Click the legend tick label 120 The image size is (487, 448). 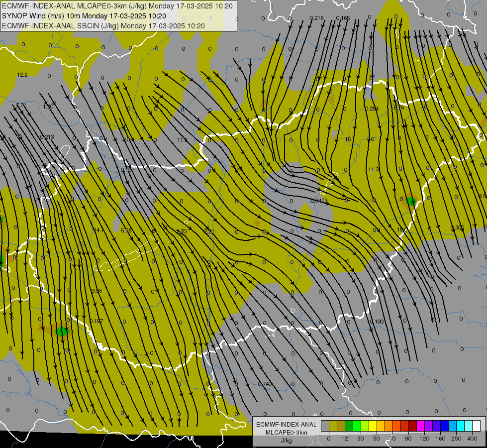click(x=424, y=439)
